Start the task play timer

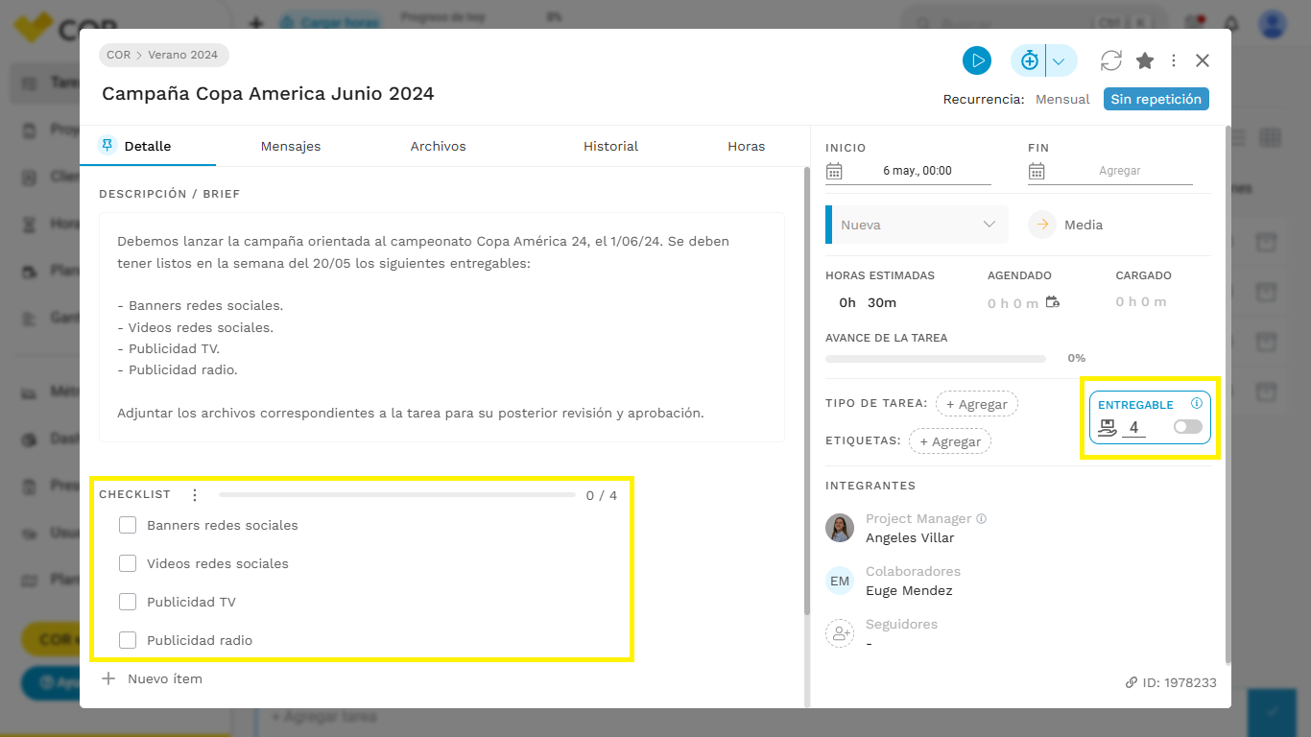coord(977,60)
